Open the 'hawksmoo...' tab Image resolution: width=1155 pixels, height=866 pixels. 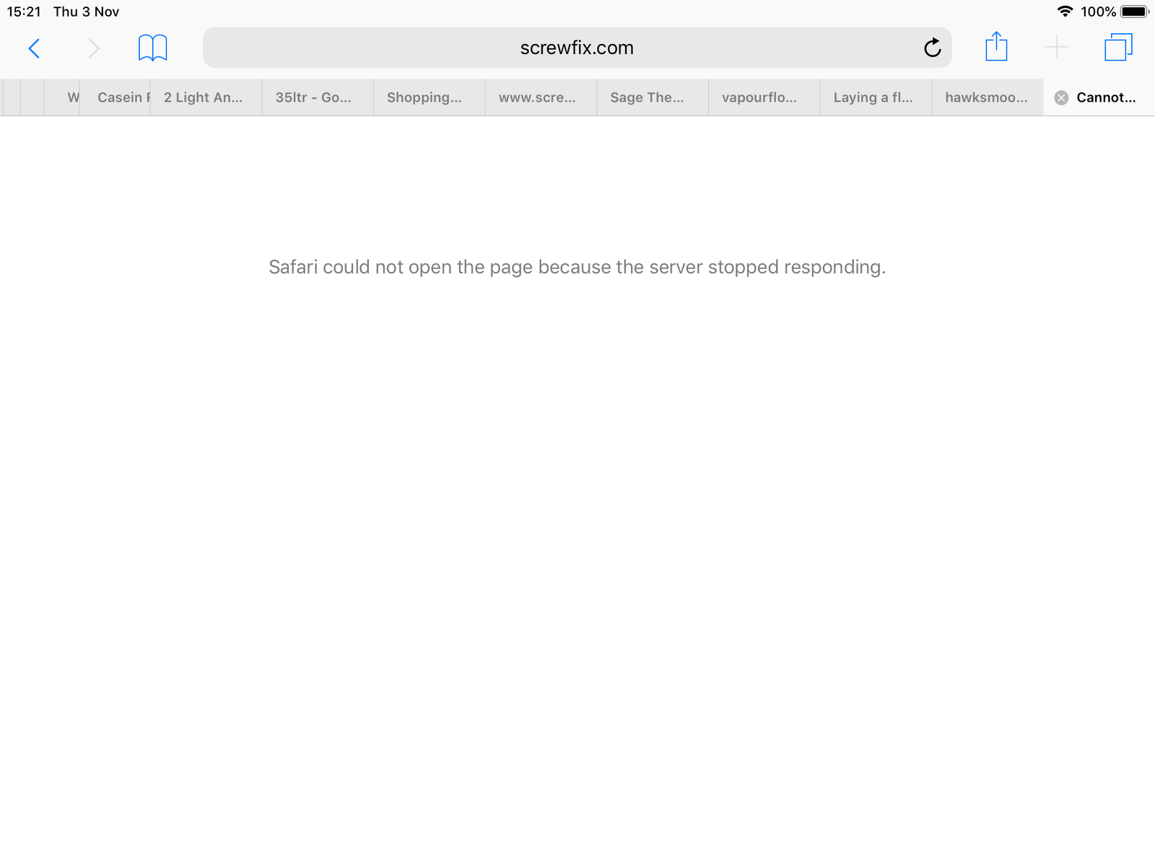click(986, 97)
